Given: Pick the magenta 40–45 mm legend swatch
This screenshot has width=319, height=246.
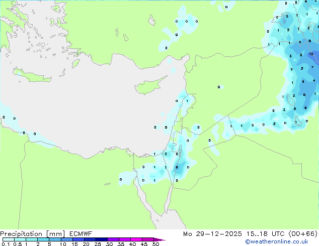Looking at the screenshot, I should (136, 239).
